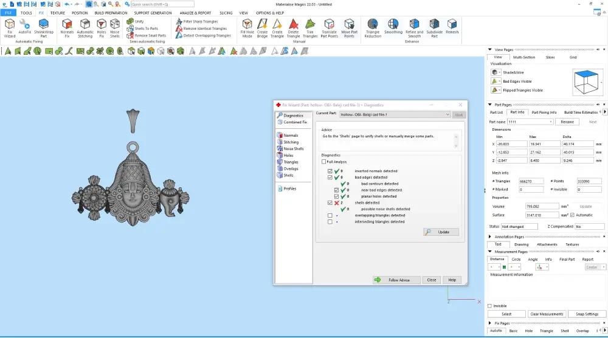Switch to Multi-Section view tab

pos(524,57)
